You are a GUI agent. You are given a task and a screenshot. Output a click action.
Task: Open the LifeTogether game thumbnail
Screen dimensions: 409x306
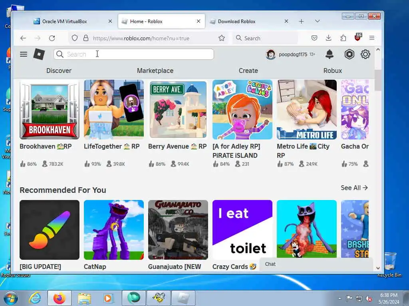point(114,110)
